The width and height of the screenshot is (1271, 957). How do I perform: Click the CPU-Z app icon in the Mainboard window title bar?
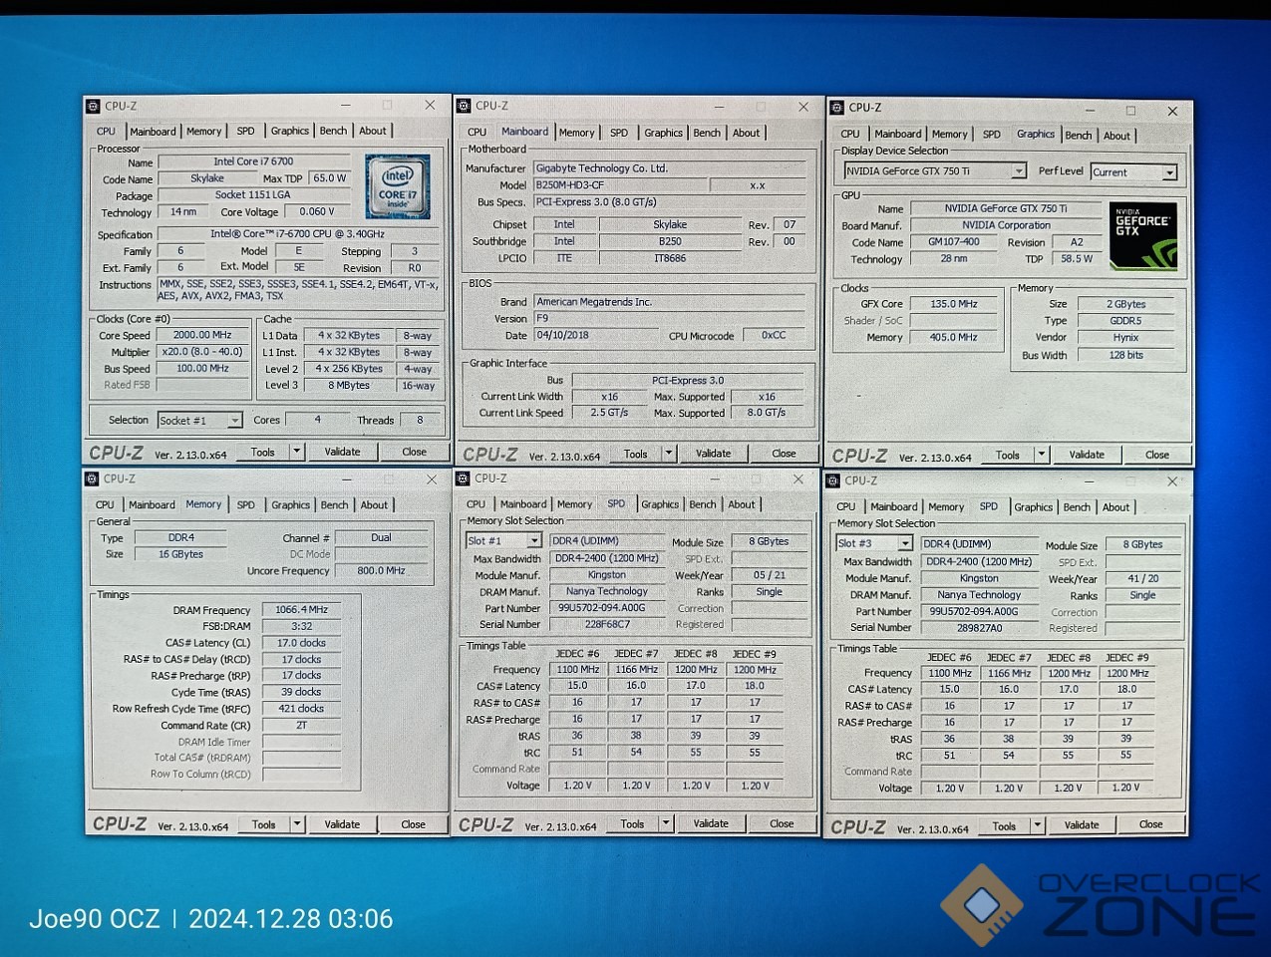point(464,106)
